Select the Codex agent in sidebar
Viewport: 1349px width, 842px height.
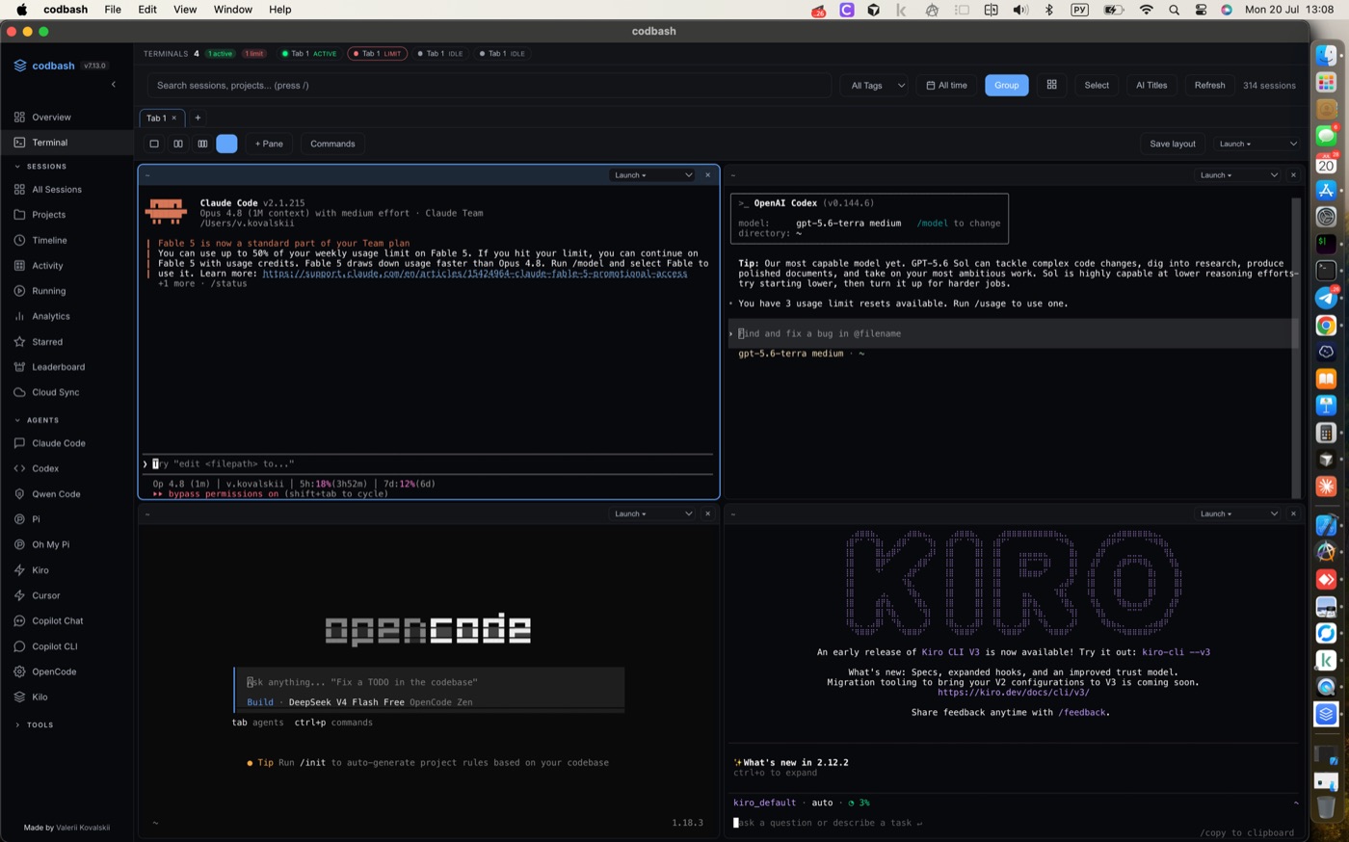point(66,468)
